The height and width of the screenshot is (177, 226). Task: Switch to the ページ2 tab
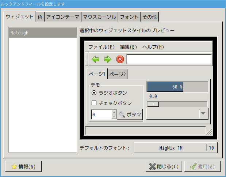(118, 74)
